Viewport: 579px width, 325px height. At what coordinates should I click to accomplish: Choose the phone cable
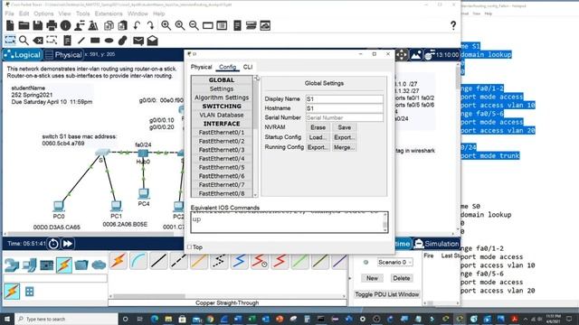219,261
